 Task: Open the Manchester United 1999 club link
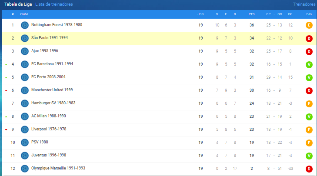click(x=52, y=90)
